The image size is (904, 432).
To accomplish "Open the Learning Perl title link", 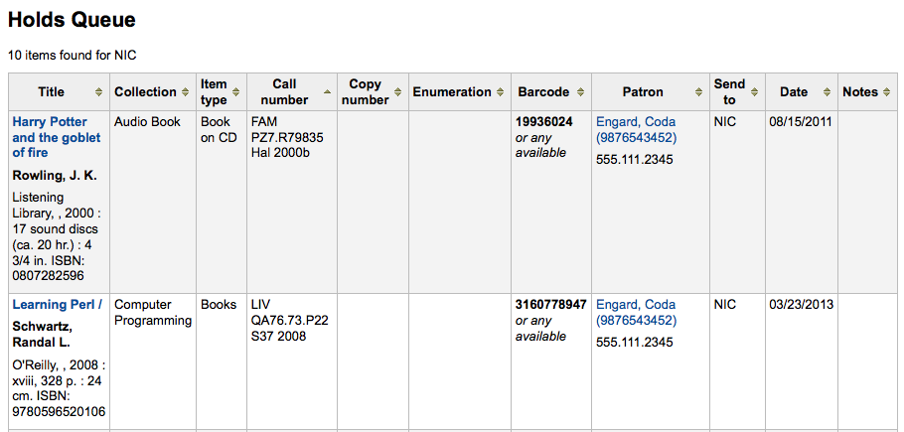I will point(57,305).
